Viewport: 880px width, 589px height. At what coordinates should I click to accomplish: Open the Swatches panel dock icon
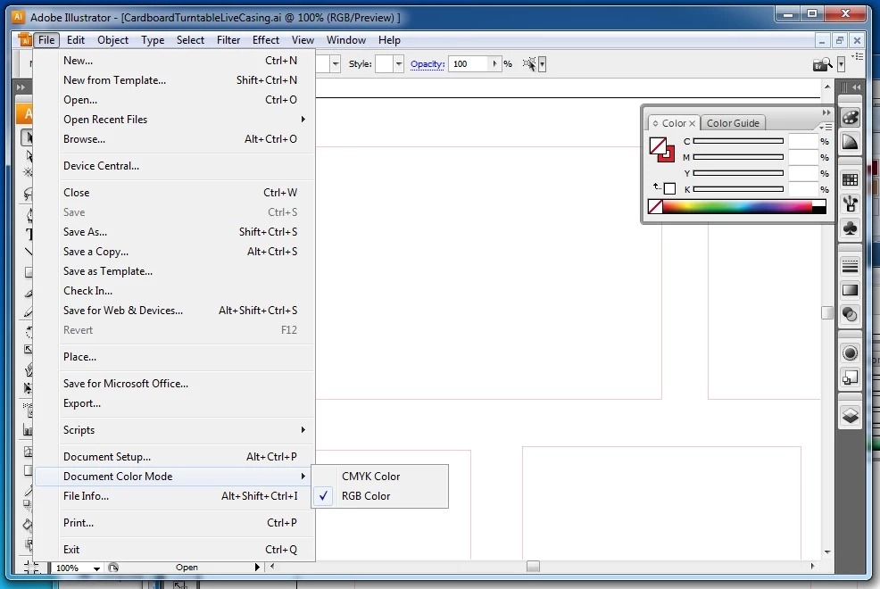coord(850,179)
